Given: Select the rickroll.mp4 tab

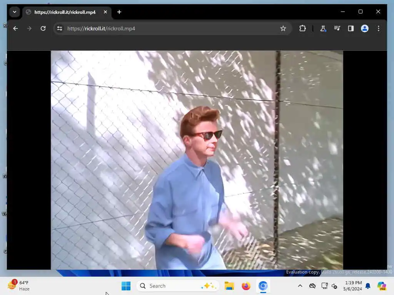Looking at the screenshot, I should point(67,12).
